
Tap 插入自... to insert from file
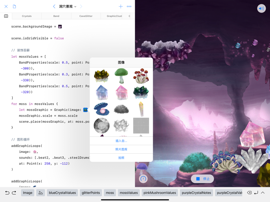coord(121,141)
